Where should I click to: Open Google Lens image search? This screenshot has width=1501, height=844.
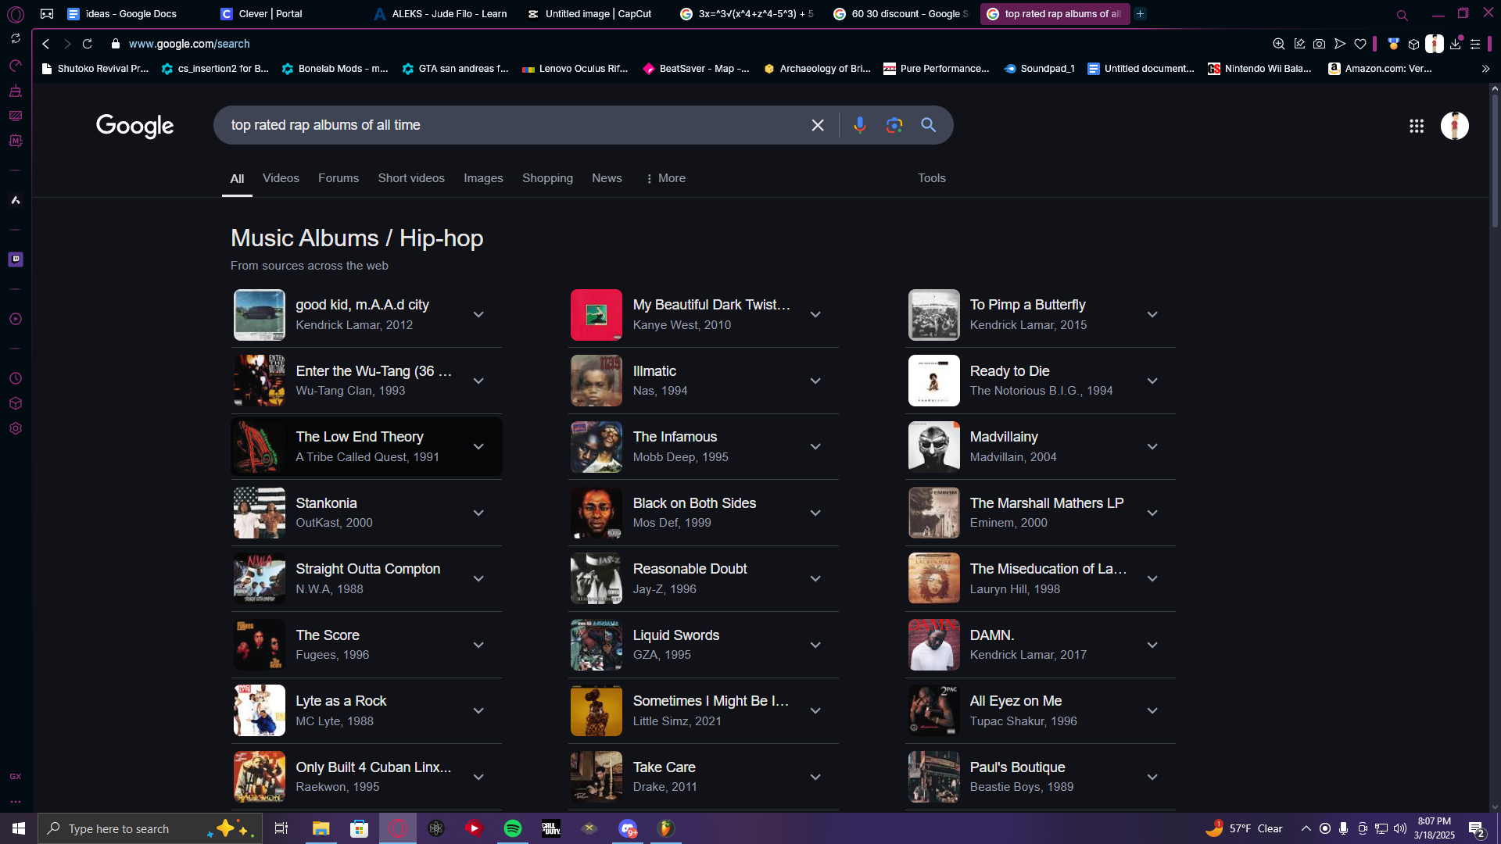point(894,125)
